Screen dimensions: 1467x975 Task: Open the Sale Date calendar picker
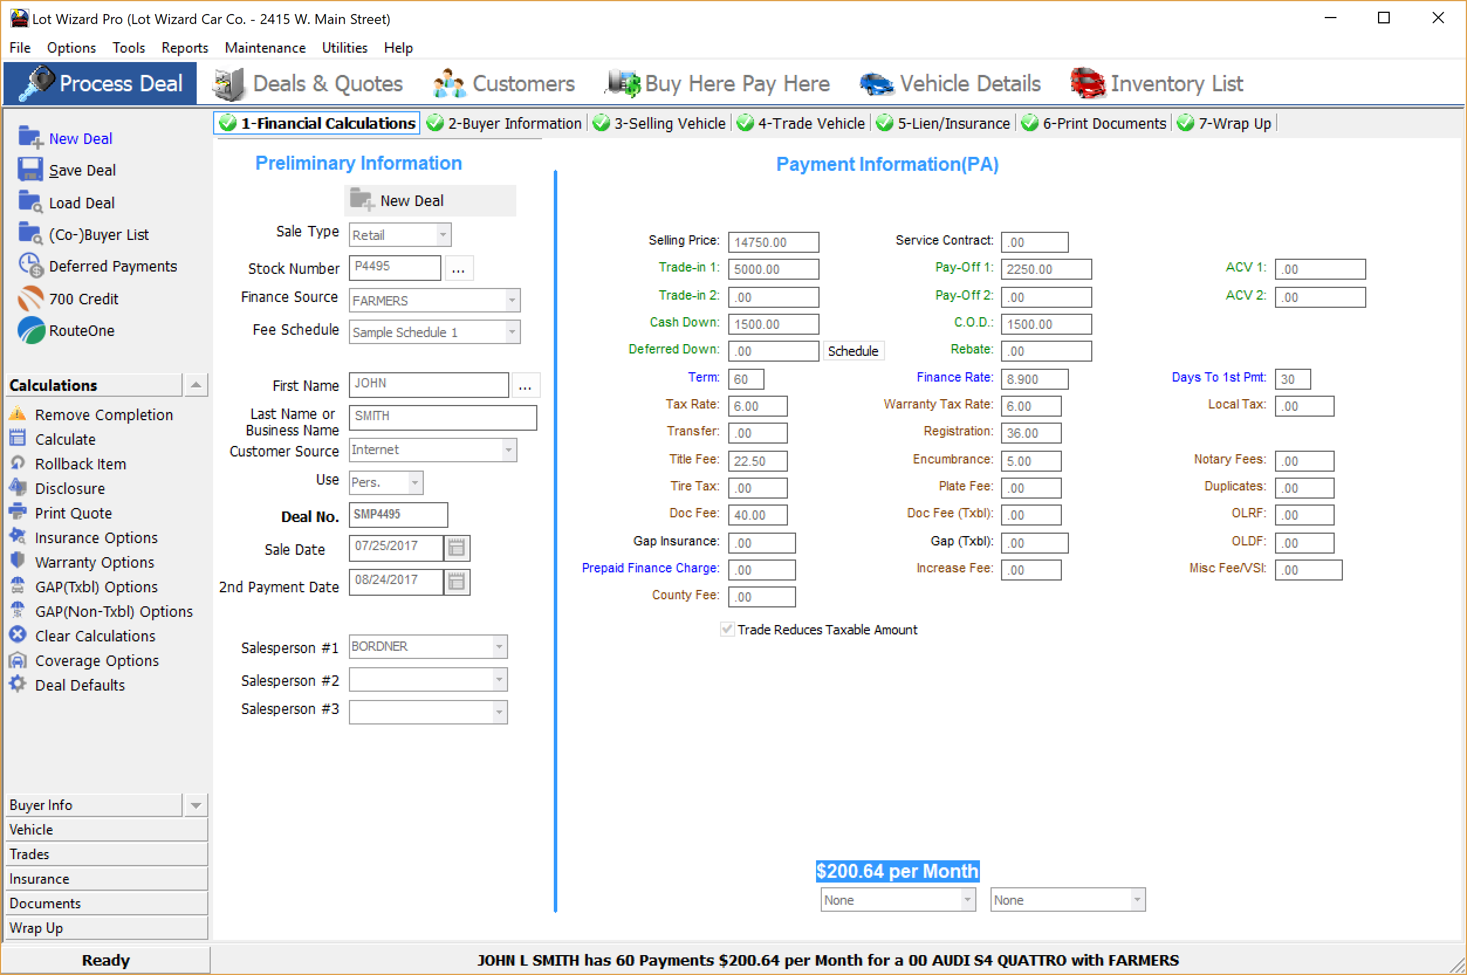[x=457, y=548]
